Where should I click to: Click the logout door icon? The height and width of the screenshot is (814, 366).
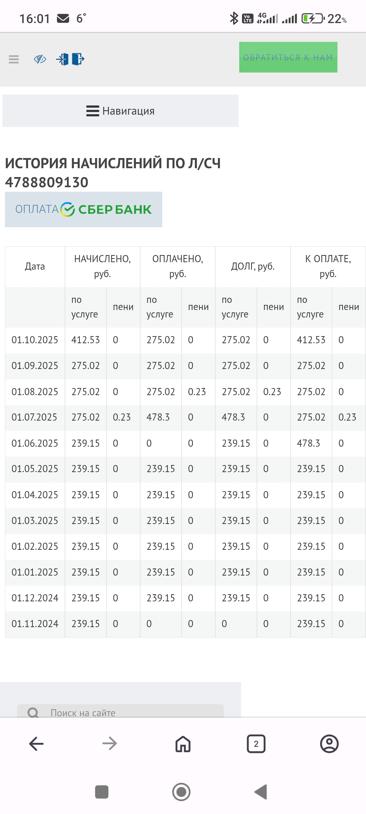78,59
